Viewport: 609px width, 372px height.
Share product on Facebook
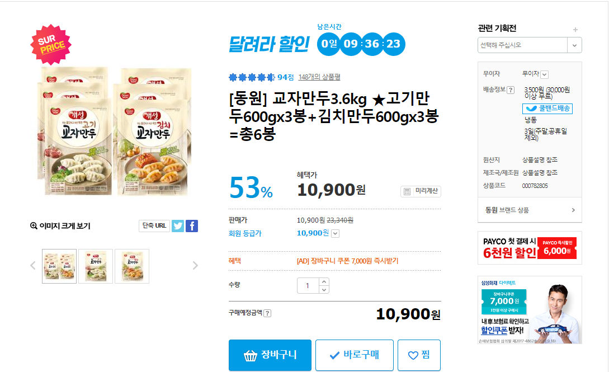[192, 226]
